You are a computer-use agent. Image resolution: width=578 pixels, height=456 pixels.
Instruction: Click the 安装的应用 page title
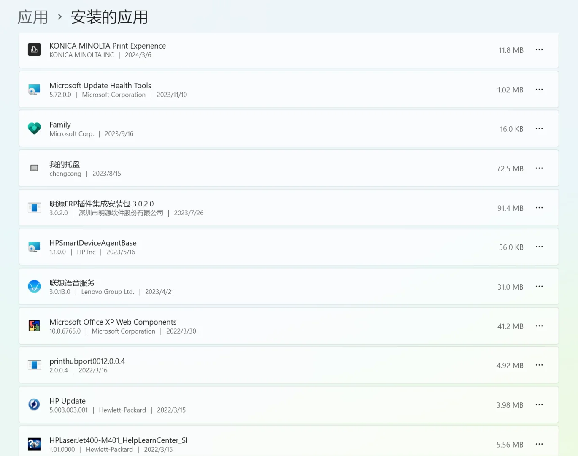coord(108,17)
